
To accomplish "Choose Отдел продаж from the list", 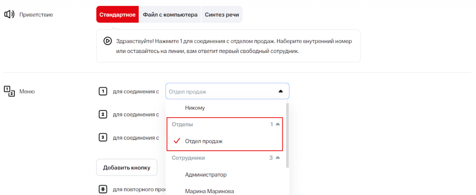I will (x=204, y=141).
